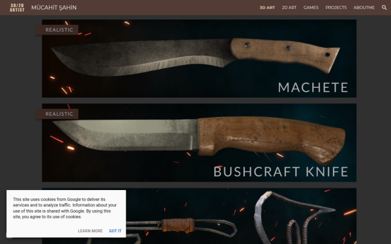Click the 3D/2D ARTIST logo
This screenshot has height=244, width=391.
[x=17, y=7]
